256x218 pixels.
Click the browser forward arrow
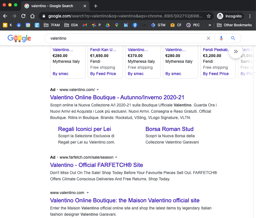(14, 16)
